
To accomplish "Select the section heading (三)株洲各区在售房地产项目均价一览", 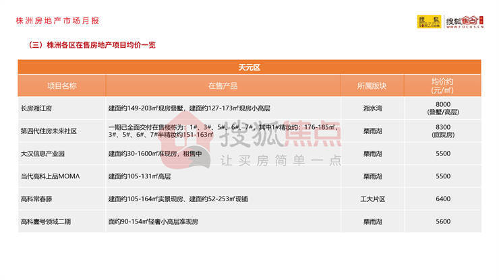I will (x=92, y=45).
